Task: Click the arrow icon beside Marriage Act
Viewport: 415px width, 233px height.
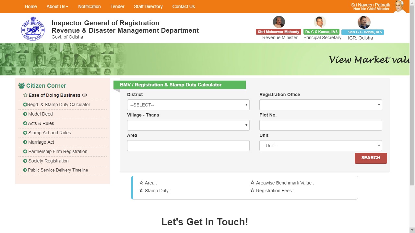Action: click(25, 142)
